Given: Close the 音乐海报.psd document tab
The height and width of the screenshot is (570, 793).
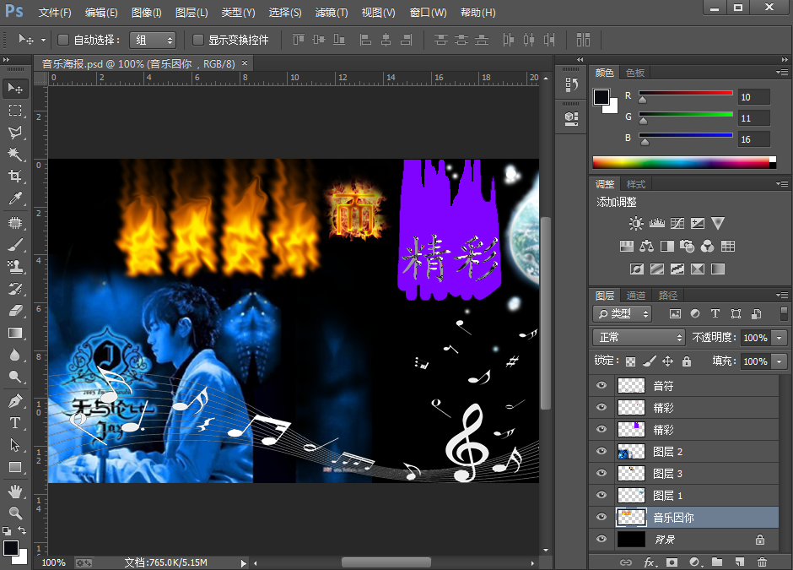Looking at the screenshot, I should point(245,63).
